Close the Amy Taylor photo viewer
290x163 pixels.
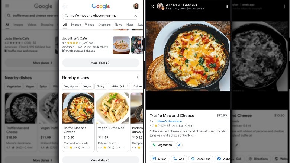152,6
